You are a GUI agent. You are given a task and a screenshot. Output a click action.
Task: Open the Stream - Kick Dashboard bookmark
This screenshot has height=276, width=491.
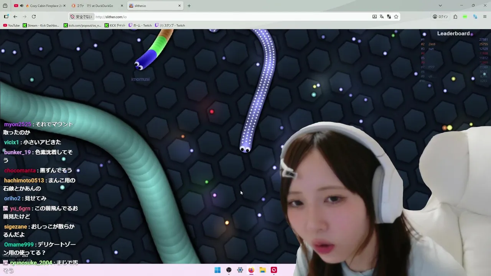[x=41, y=25]
